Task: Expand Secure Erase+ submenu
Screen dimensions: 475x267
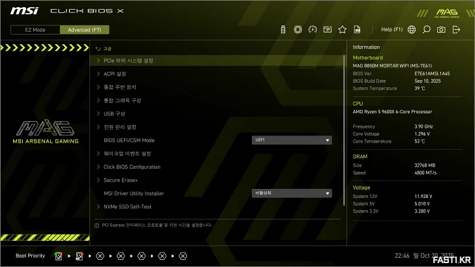Action: [x=217, y=180]
